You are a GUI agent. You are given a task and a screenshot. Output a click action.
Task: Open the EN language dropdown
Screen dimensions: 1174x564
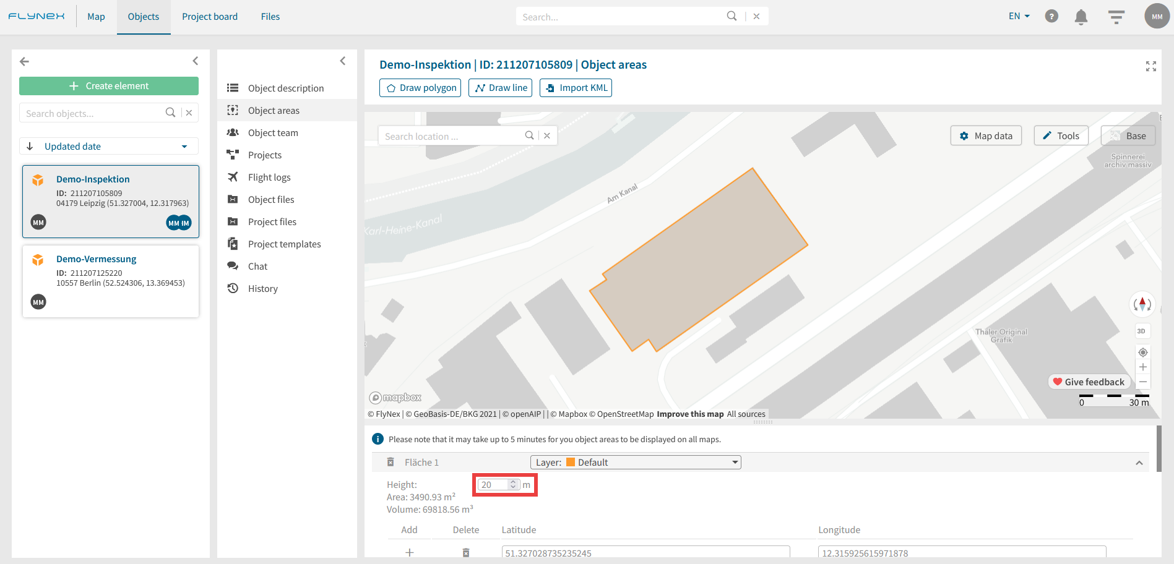coord(1019,17)
